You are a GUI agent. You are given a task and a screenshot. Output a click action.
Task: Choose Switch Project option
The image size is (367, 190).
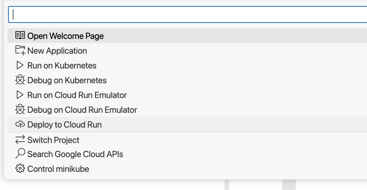tap(187, 140)
